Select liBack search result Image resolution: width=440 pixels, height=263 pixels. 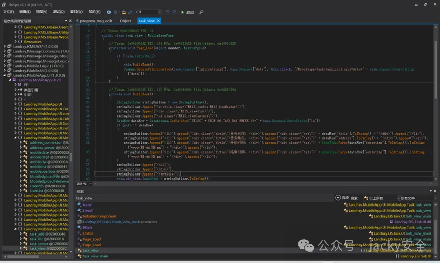tap(87, 227)
